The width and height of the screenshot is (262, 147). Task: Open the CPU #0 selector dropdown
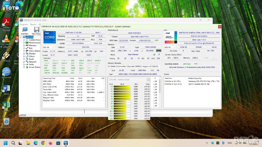[48, 47]
